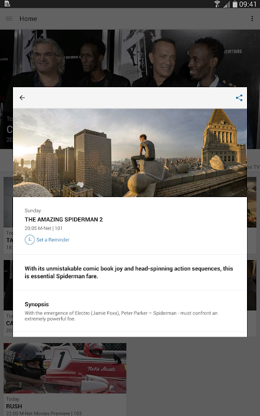Tap the 20:05 M-Net channel info line

pos(44,228)
